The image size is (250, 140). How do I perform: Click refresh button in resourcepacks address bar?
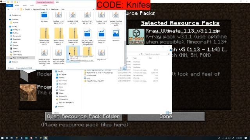click(x=141, y=54)
